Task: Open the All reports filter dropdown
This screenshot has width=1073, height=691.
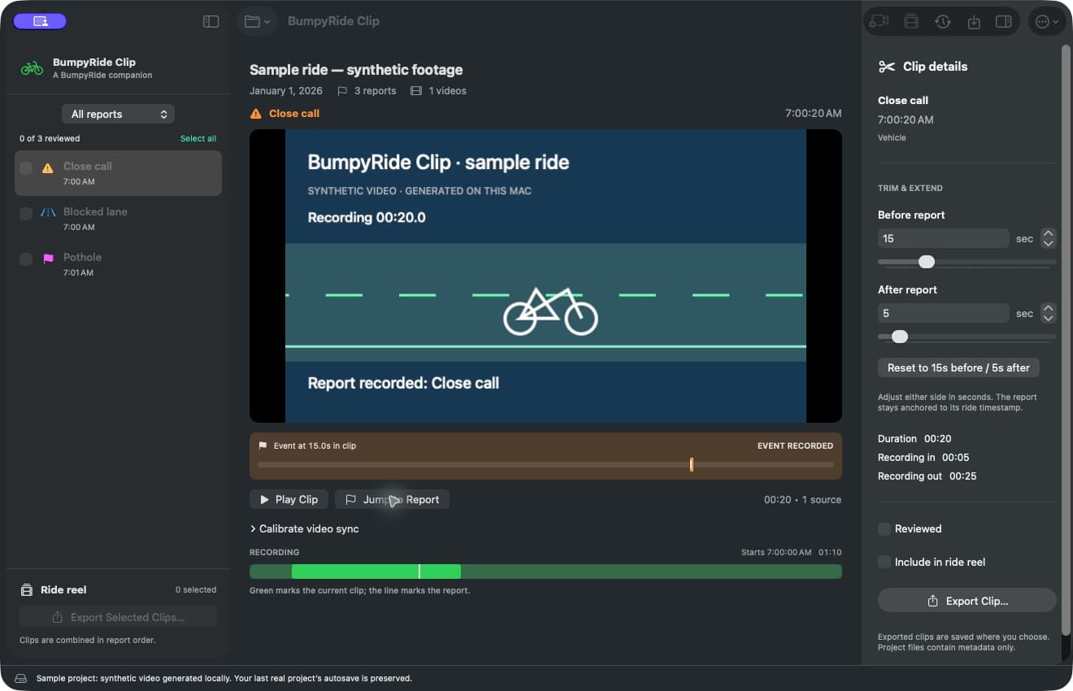Action: [119, 115]
